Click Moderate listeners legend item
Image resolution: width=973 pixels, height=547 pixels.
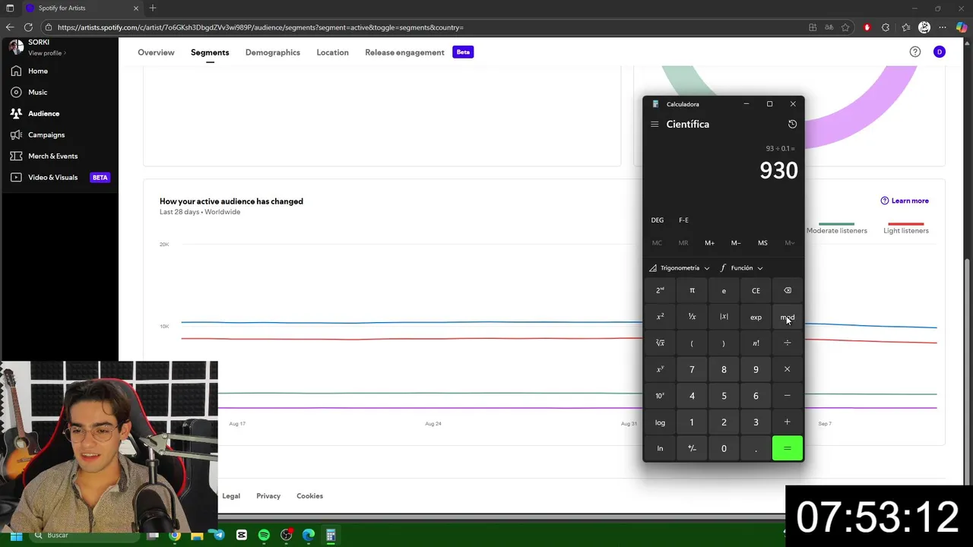[x=837, y=230]
